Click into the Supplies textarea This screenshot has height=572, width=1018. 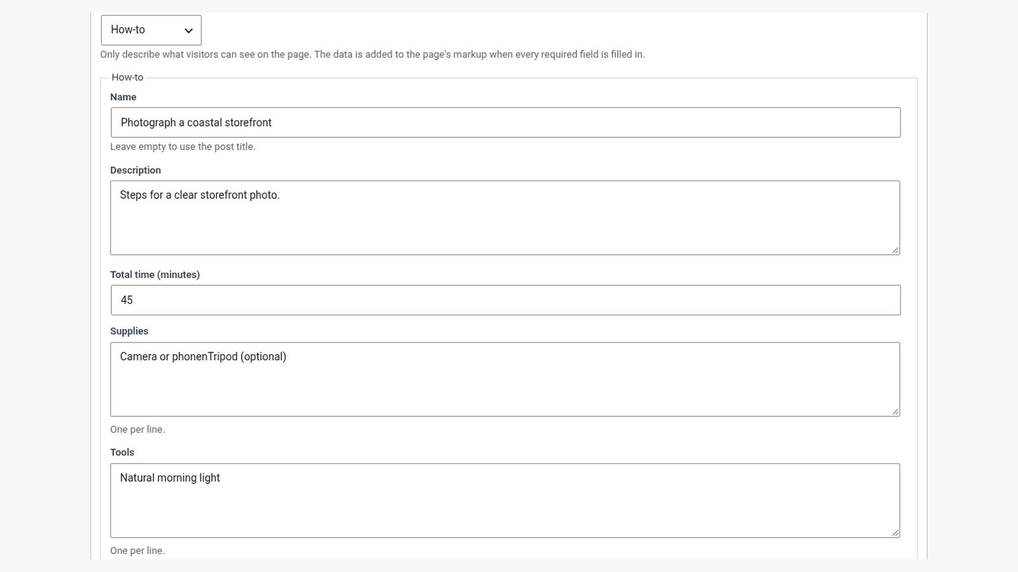(505, 379)
